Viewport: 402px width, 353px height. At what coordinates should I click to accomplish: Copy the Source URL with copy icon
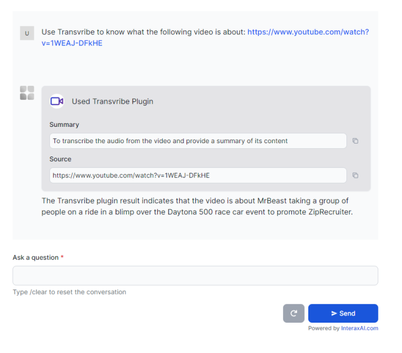355,176
